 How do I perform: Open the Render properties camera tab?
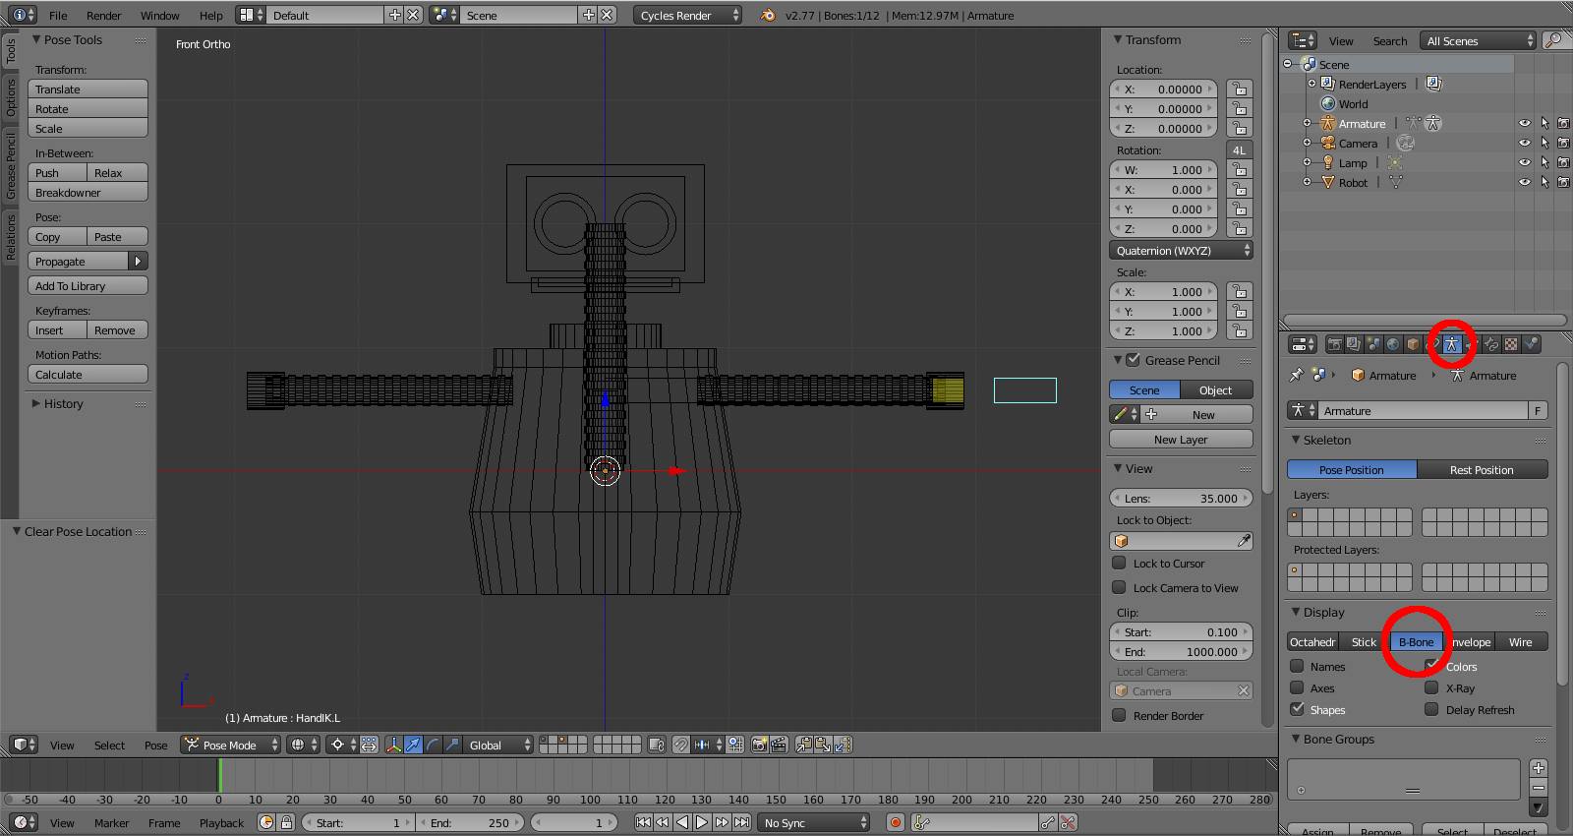click(1334, 344)
